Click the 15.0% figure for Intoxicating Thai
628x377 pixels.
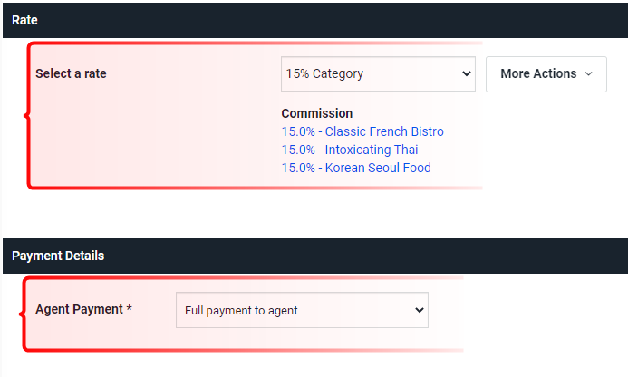tap(298, 150)
